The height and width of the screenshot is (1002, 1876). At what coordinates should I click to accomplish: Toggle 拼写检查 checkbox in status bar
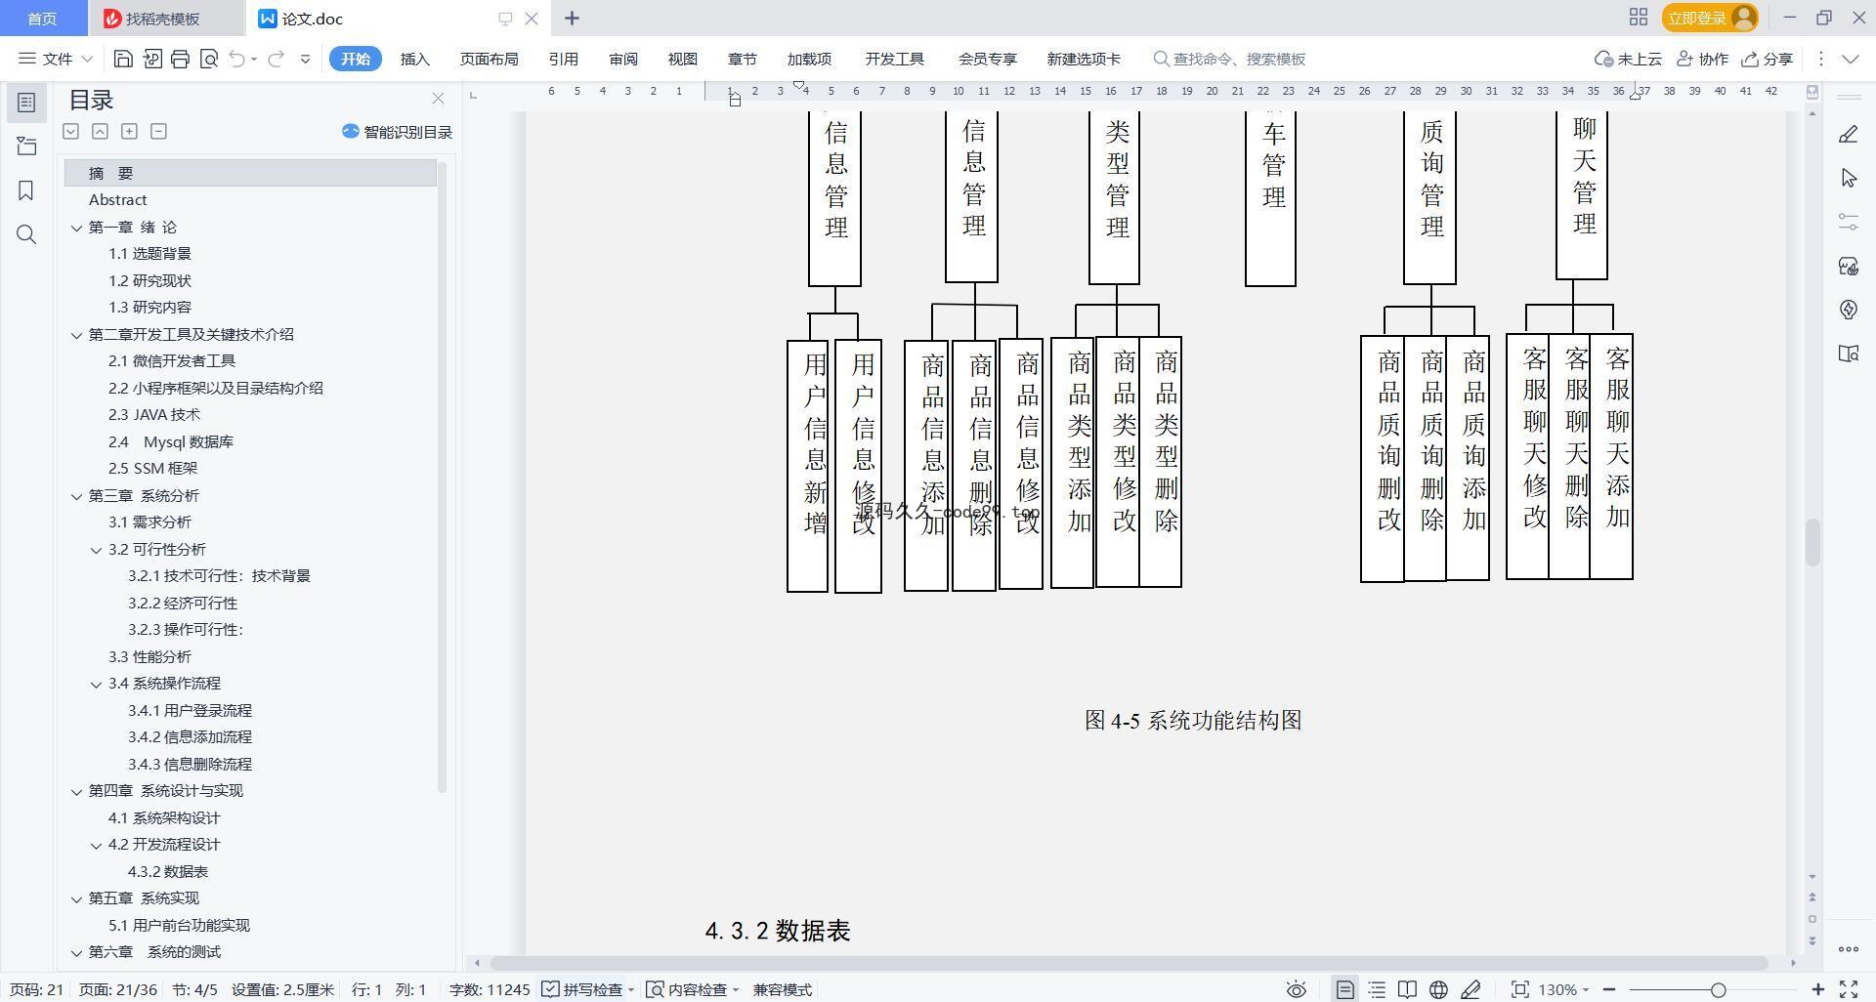click(582, 989)
